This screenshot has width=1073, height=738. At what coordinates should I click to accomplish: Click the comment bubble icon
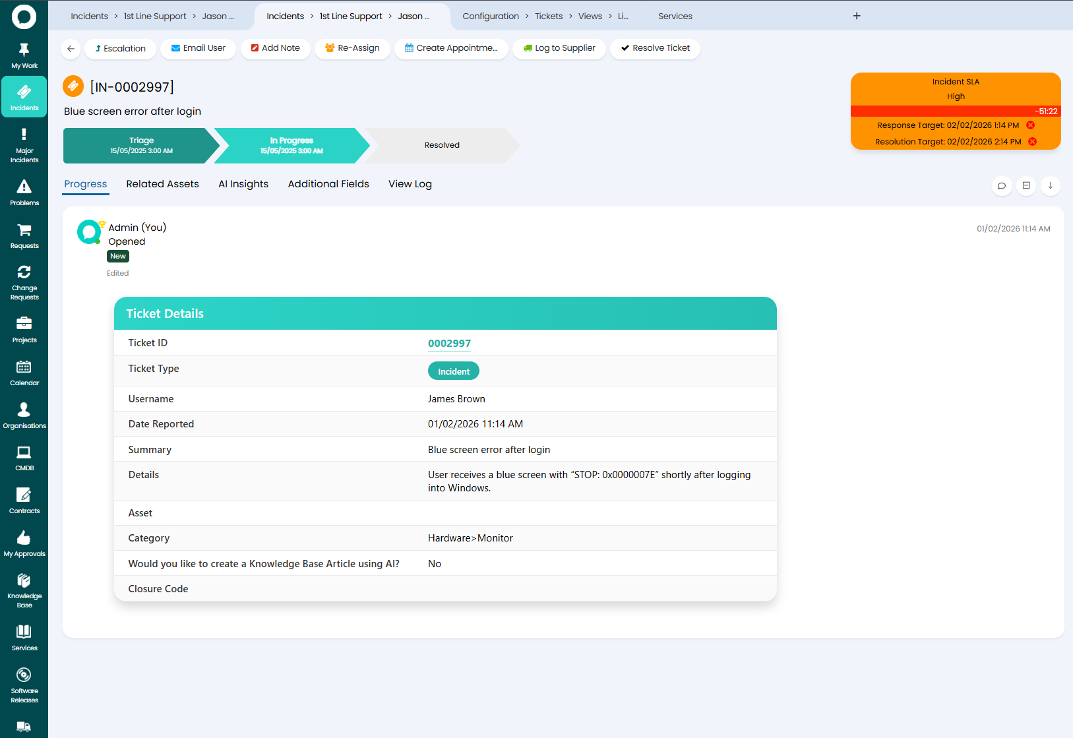coord(1001,186)
